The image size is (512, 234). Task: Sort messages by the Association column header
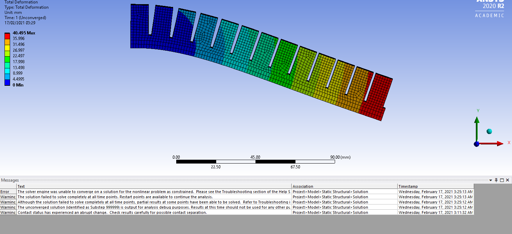pos(344,186)
